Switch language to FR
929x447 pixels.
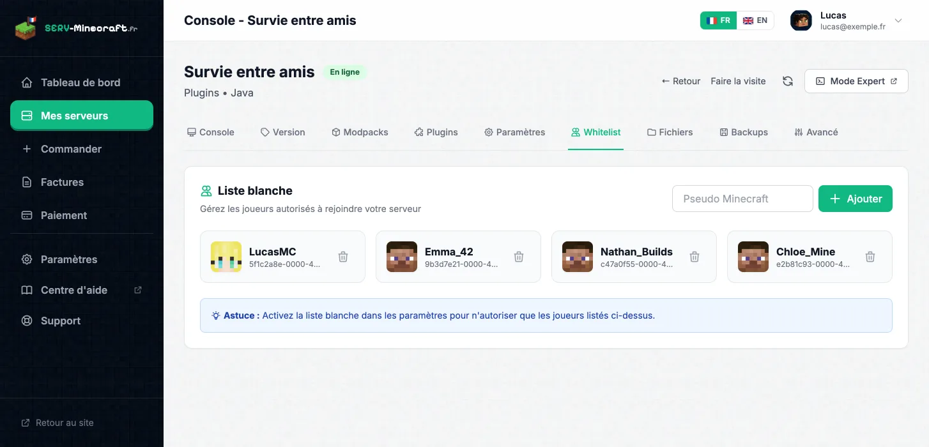[x=719, y=20]
